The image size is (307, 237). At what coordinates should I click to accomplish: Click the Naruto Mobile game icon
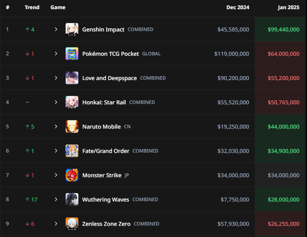[72, 127]
